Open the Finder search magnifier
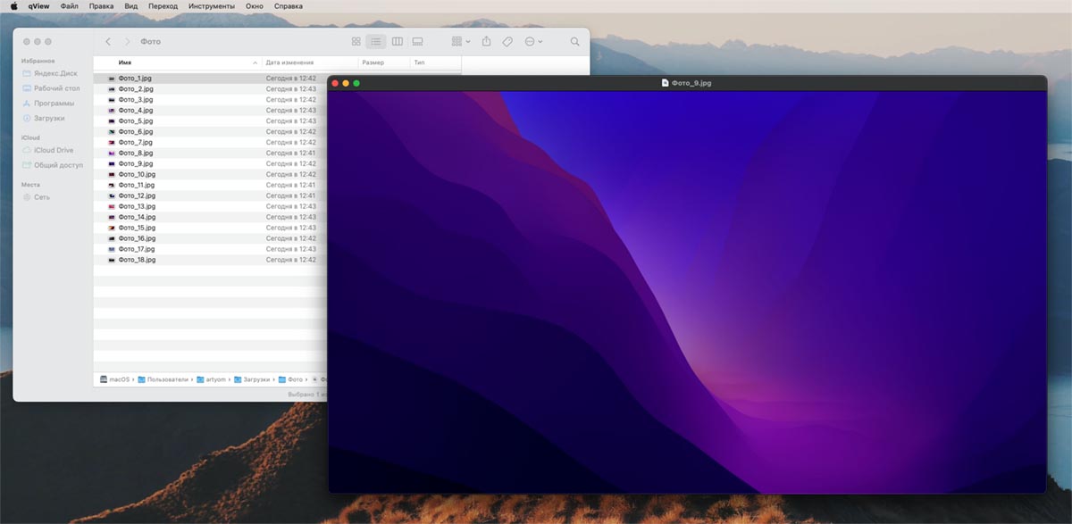 [574, 42]
